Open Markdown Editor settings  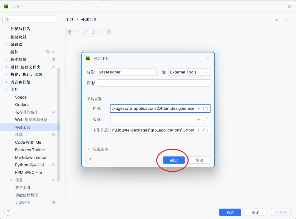[31, 157]
